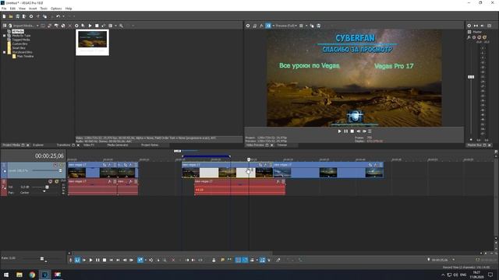Undo the last action

58,16
